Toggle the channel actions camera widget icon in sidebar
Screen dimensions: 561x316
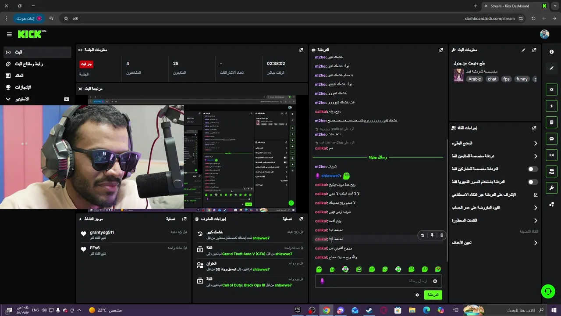pos(551,172)
